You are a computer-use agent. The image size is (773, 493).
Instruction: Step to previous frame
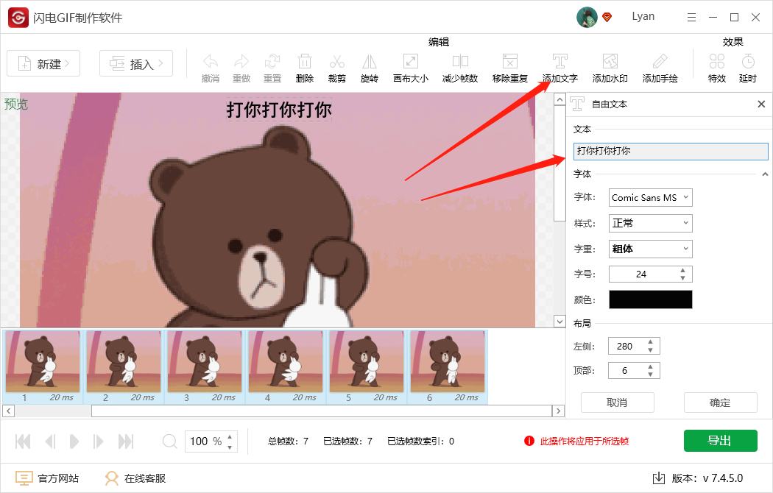(x=50, y=441)
